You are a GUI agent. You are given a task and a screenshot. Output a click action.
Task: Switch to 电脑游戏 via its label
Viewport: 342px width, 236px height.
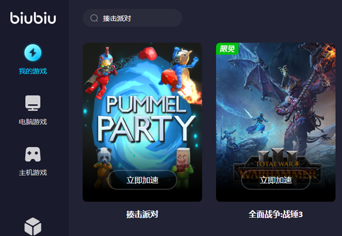32,122
